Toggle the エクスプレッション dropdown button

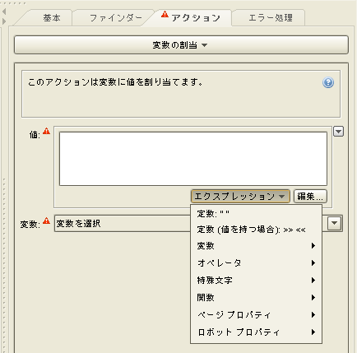click(240, 197)
